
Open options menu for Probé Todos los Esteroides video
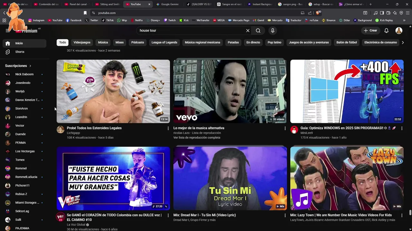168,128
